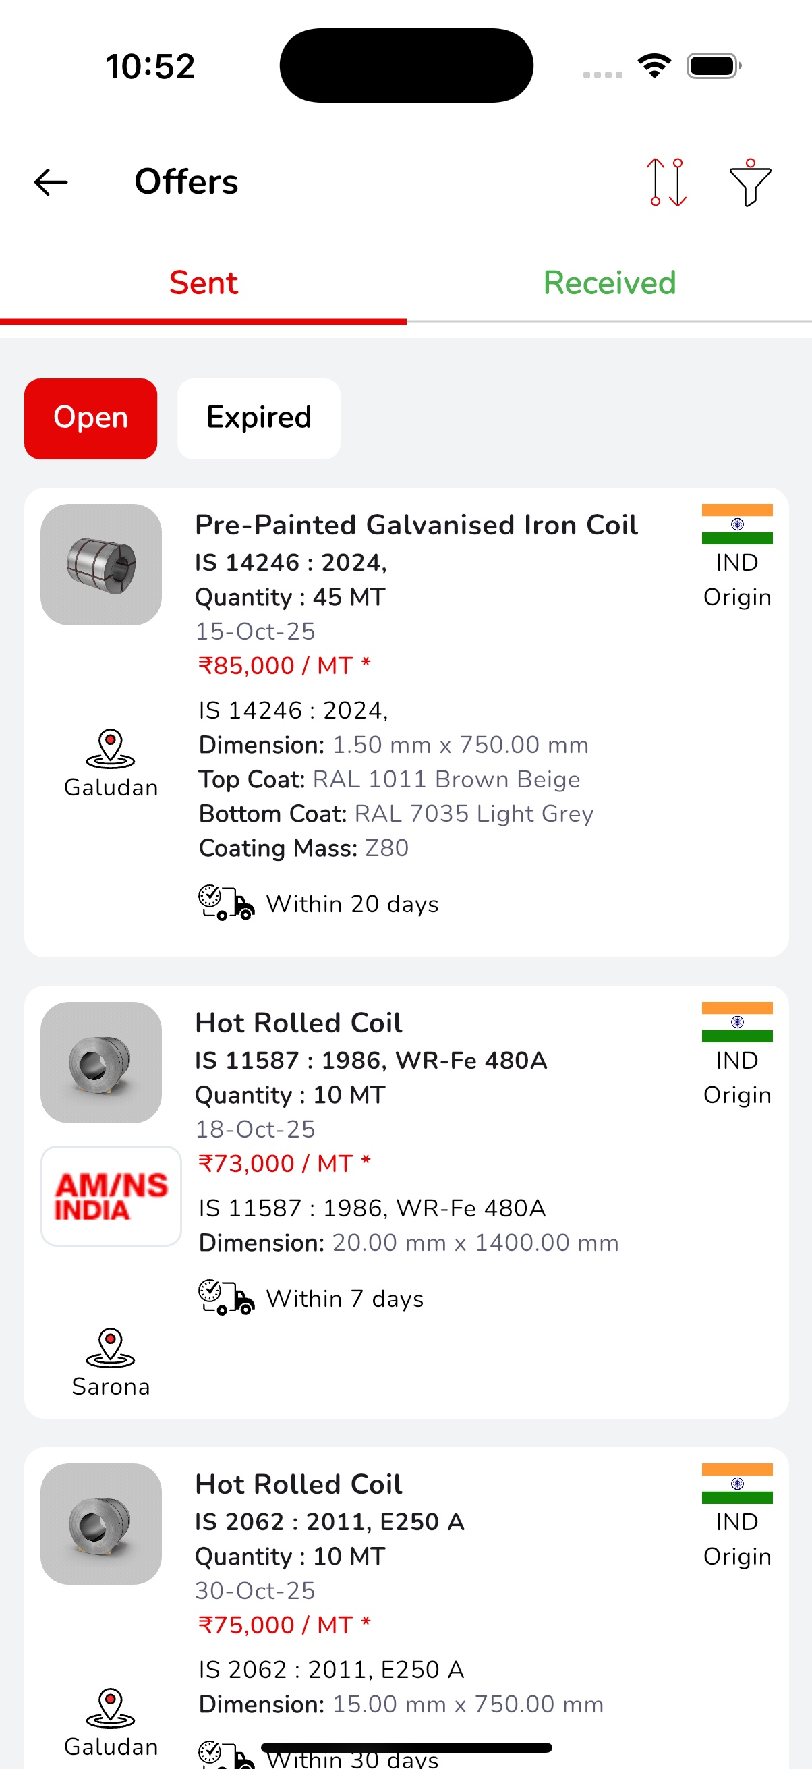Select the Open filter chip
Screen dimensions: 812x1769
[x=90, y=418]
